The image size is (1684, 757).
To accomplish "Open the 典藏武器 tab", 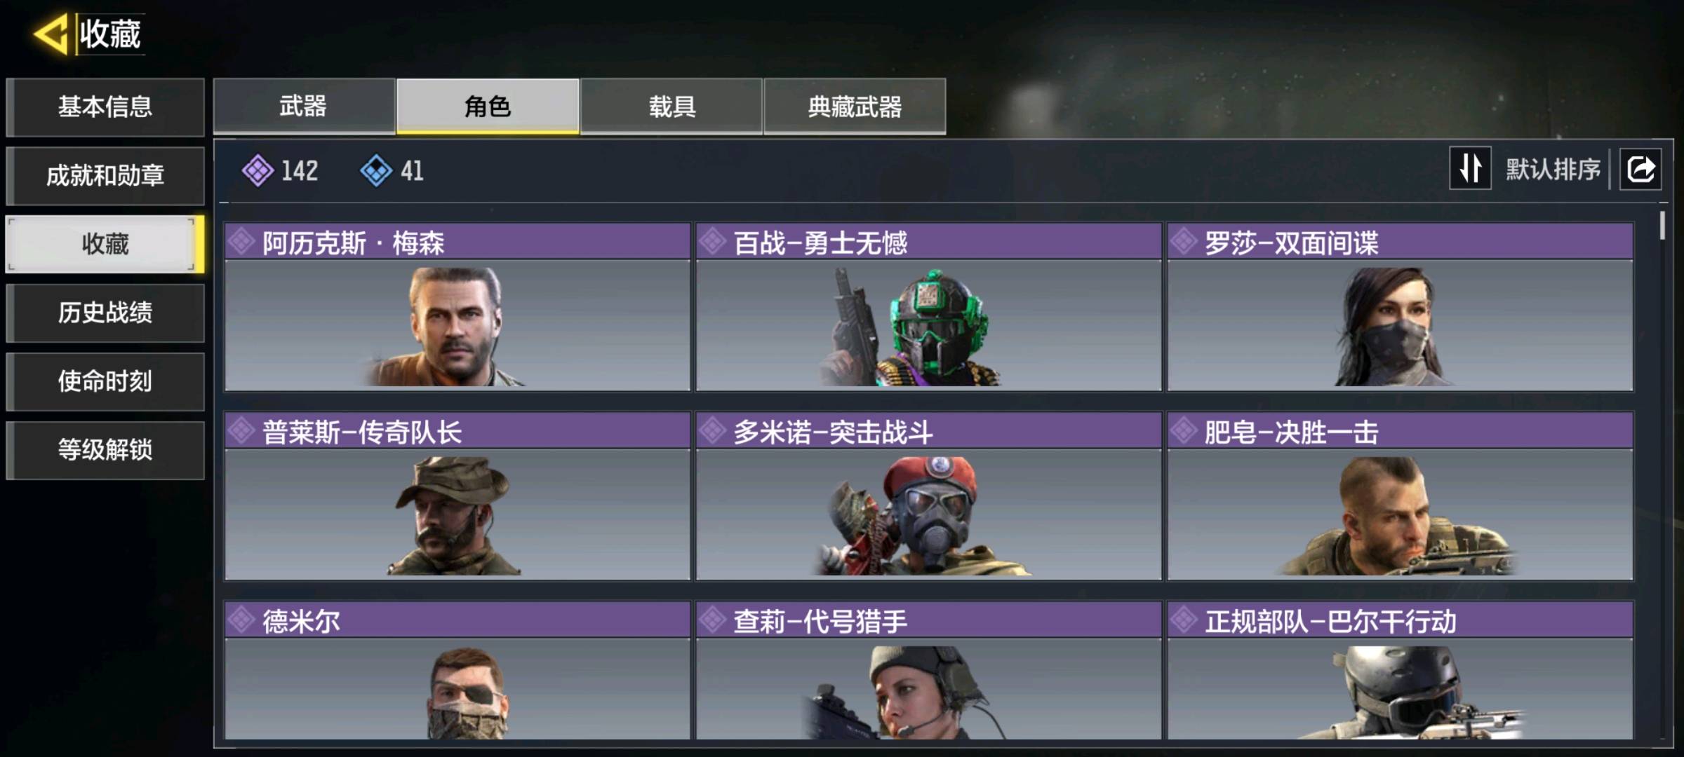I will tap(855, 106).
